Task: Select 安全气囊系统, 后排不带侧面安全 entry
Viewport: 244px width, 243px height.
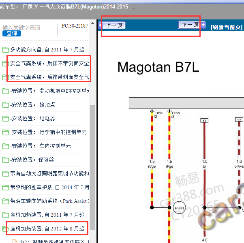Action: 49,63
